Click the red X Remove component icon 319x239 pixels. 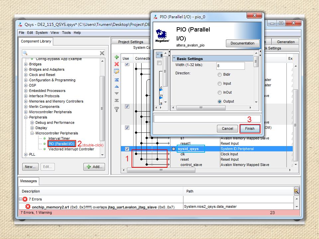pos(117,64)
